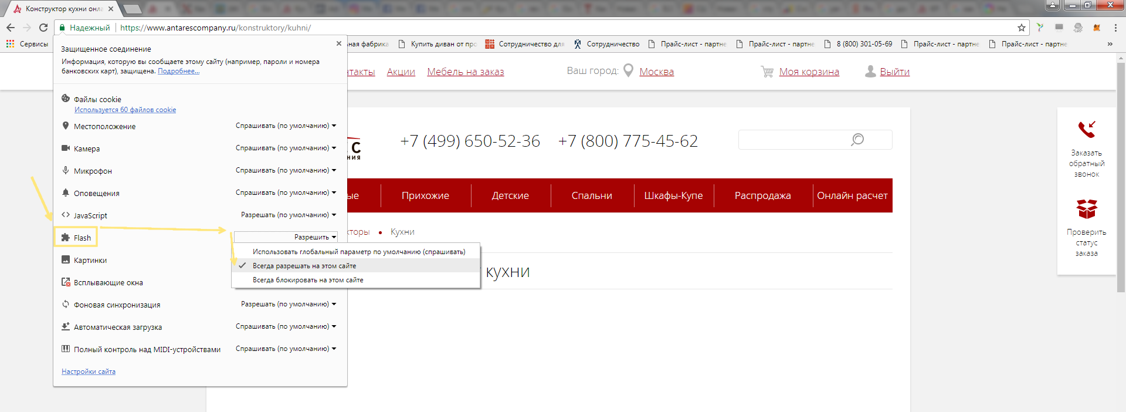The width and height of the screenshot is (1126, 412).
Task: Click the browser Reload page icon
Action: coord(43,28)
